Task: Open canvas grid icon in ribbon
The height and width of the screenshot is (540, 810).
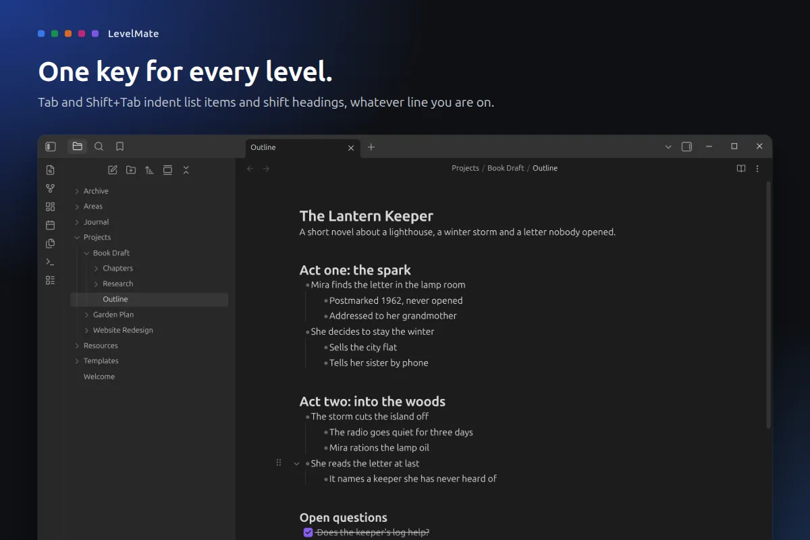Action: 50,207
